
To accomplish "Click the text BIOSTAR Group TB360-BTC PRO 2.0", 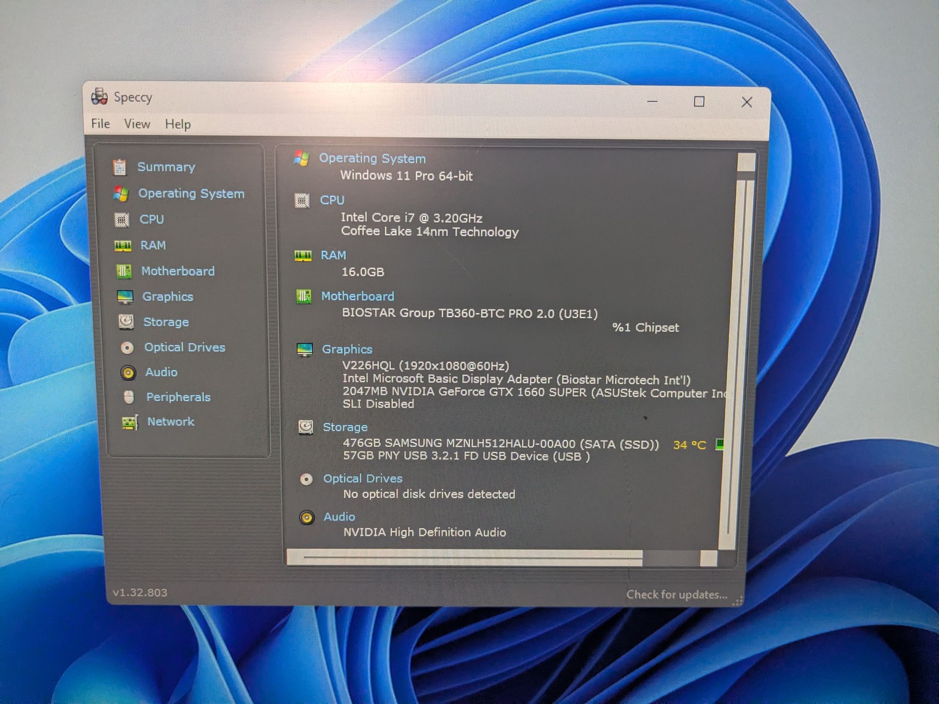I will point(448,313).
